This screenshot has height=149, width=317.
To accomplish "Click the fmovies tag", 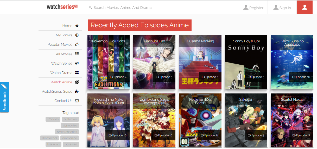I will tap(53, 119).
